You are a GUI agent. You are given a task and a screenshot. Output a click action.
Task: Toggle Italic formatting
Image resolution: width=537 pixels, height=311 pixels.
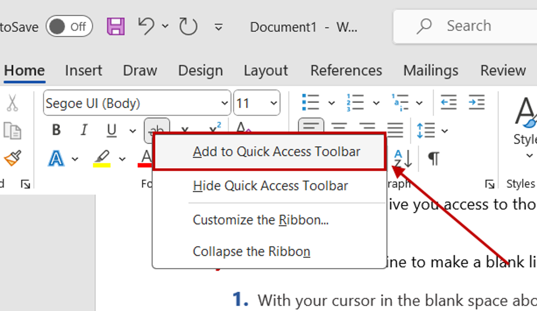click(x=84, y=130)
